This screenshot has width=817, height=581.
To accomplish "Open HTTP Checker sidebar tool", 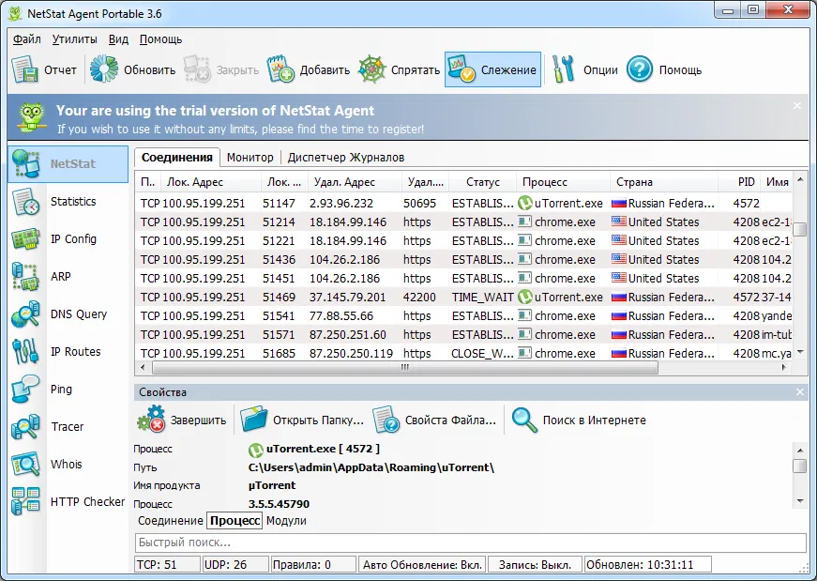I will point(25,502).
